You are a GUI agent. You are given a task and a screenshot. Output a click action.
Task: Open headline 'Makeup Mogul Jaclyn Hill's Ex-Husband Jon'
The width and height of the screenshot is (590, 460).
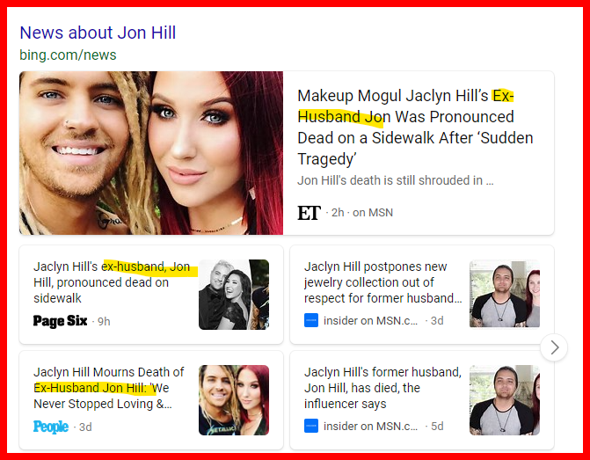[415, 128]
